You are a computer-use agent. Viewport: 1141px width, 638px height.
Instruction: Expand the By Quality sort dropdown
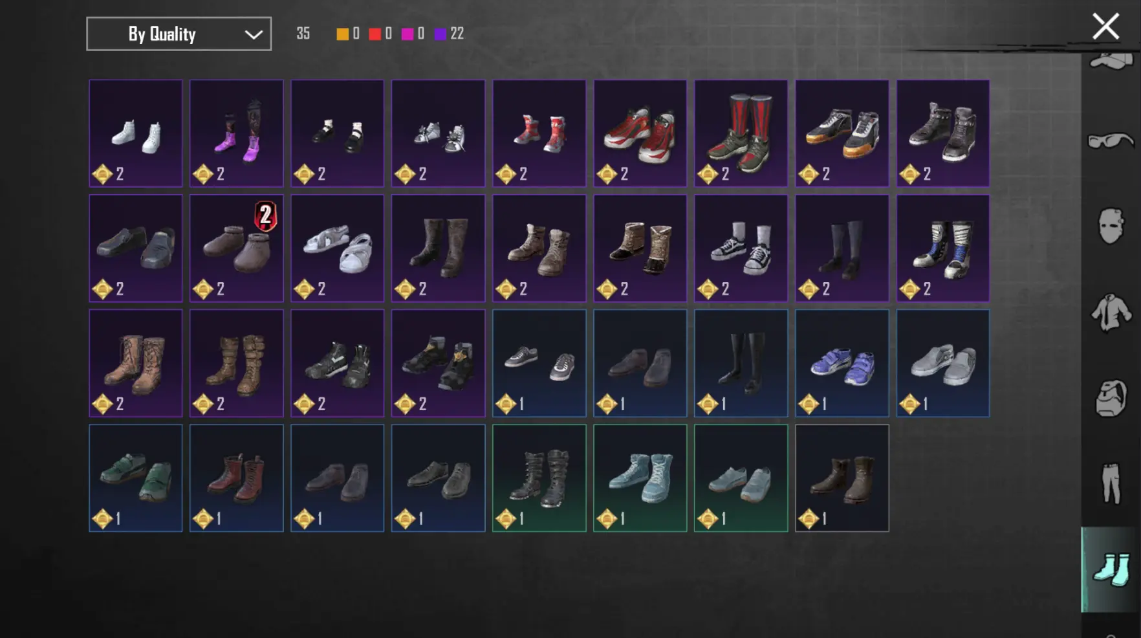point(179,34)
